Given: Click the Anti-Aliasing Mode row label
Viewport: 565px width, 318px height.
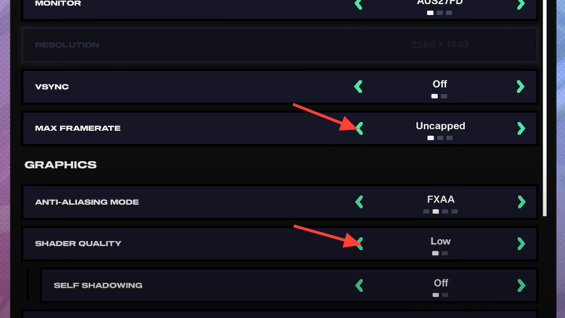Looking at the screenshot, I should tap(87, 202).
